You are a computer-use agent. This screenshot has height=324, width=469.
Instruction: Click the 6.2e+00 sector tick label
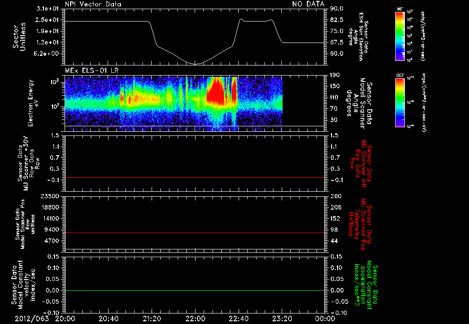pos(47,54)
